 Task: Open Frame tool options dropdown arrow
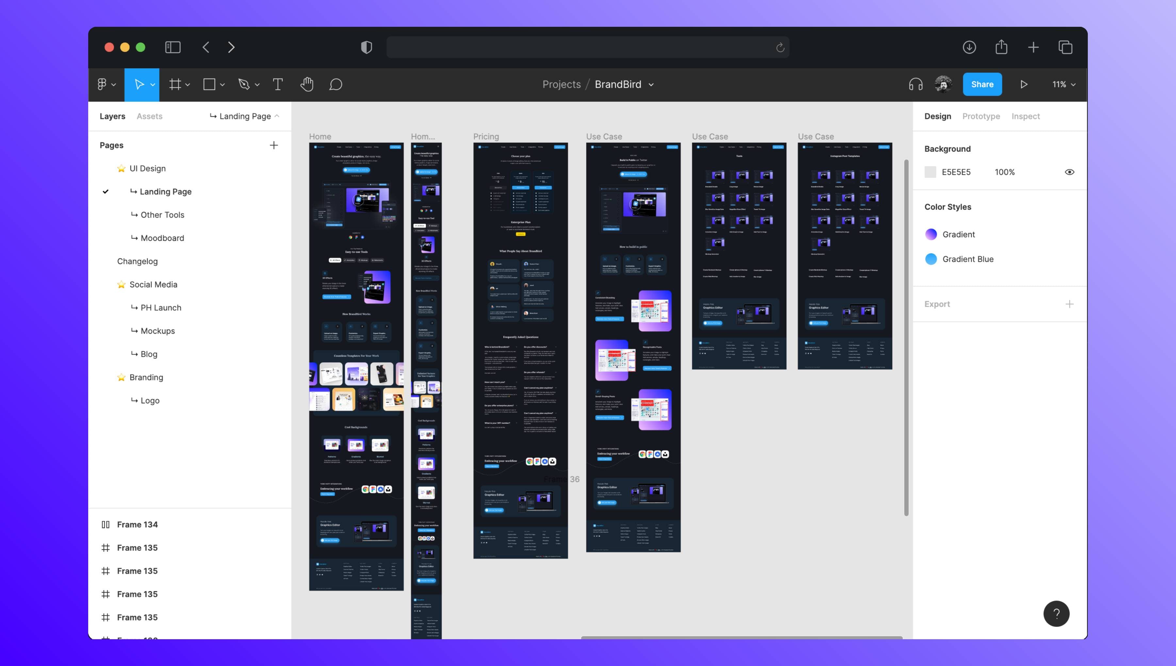pos(188,85)
